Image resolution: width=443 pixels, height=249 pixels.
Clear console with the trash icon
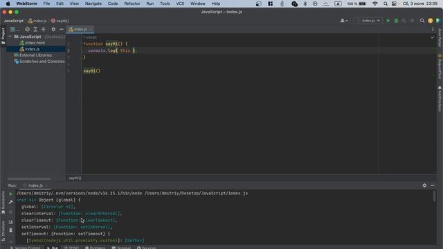[x=11, y=230]
